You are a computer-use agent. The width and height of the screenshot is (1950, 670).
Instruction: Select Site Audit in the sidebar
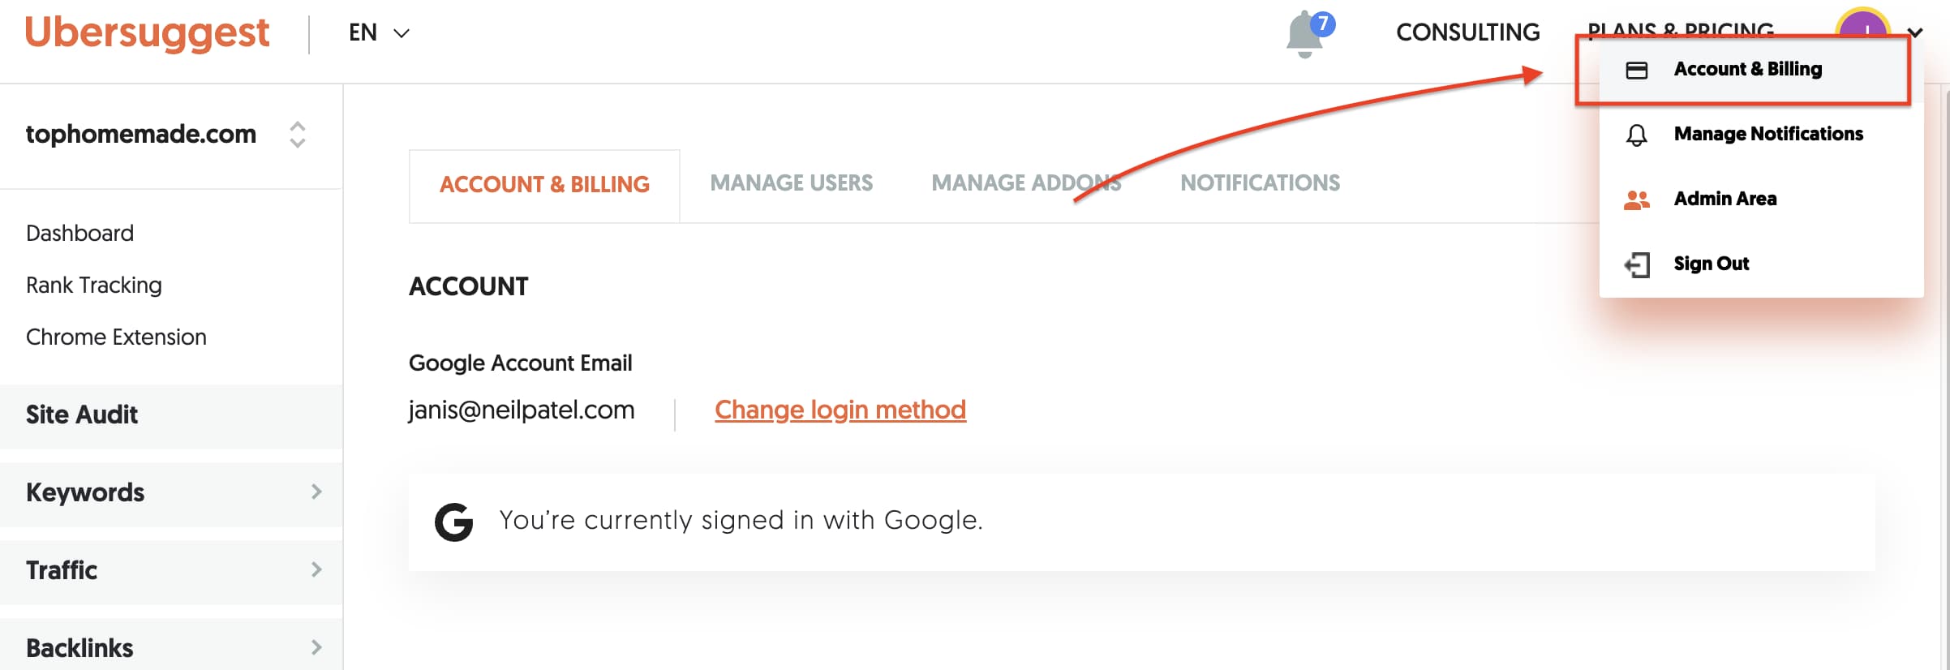pyautogui.click(x=82, y=415)
